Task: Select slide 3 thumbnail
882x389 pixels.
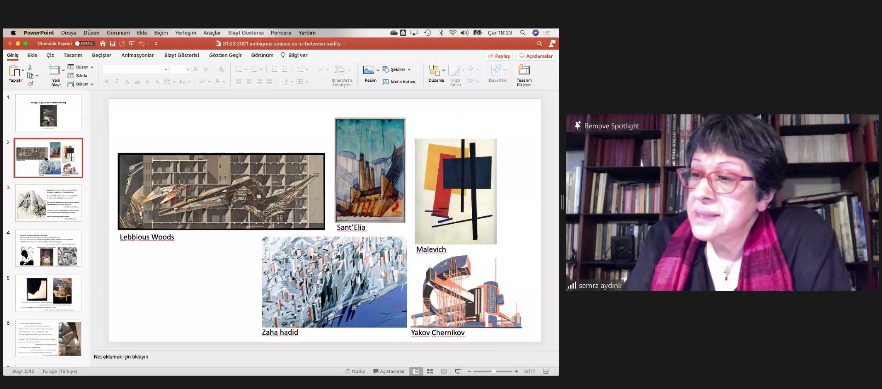Action: [48, 203]
